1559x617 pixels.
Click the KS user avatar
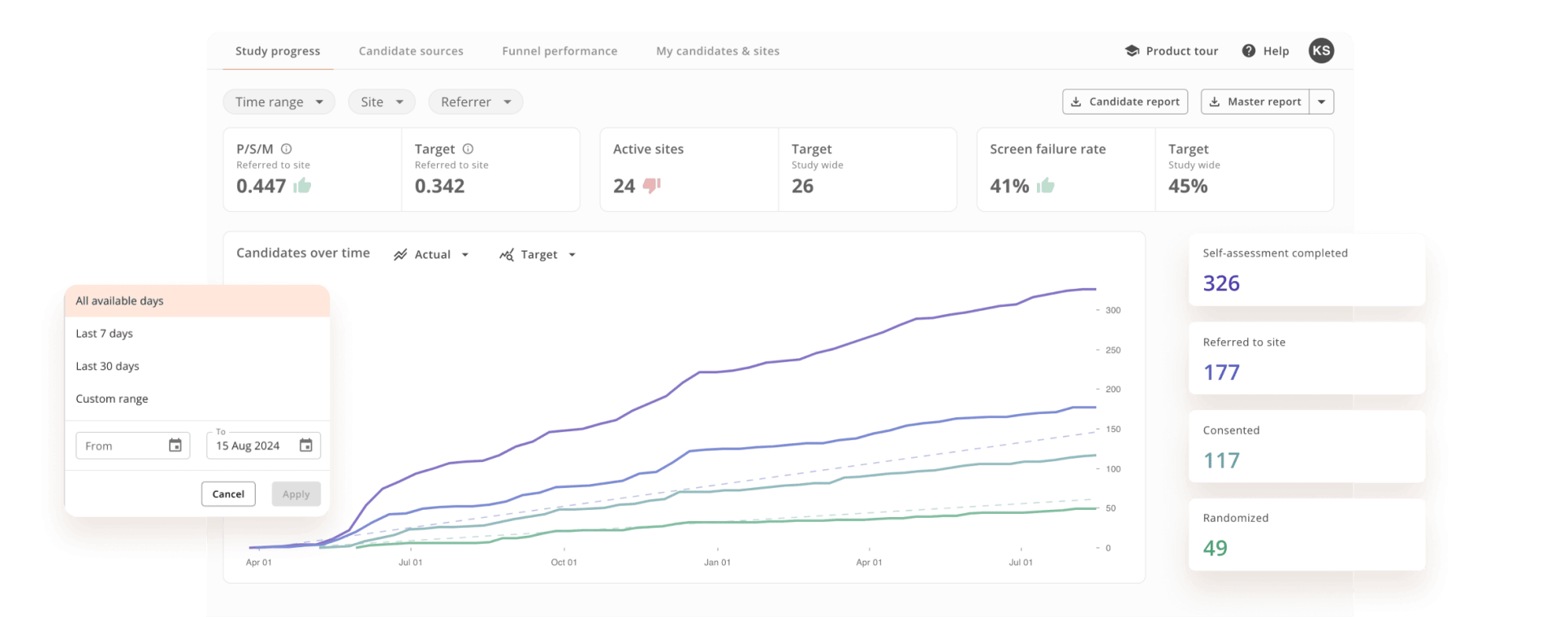click(x=1321, y=51)
